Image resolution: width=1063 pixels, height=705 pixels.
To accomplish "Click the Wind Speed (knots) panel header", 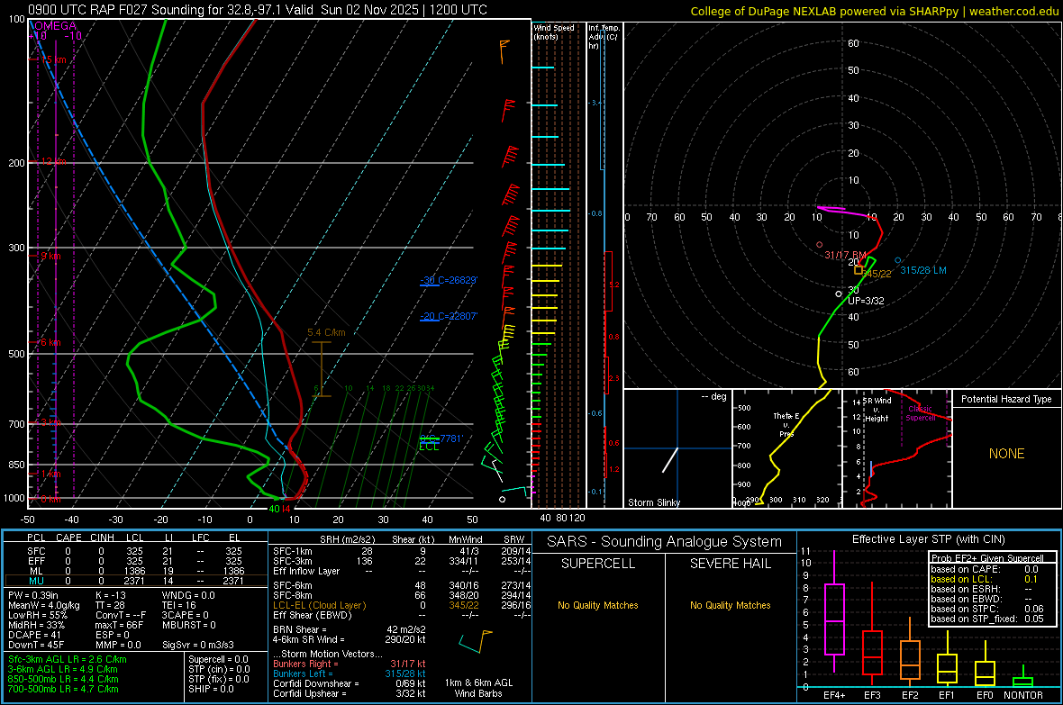I will point(554,32).
